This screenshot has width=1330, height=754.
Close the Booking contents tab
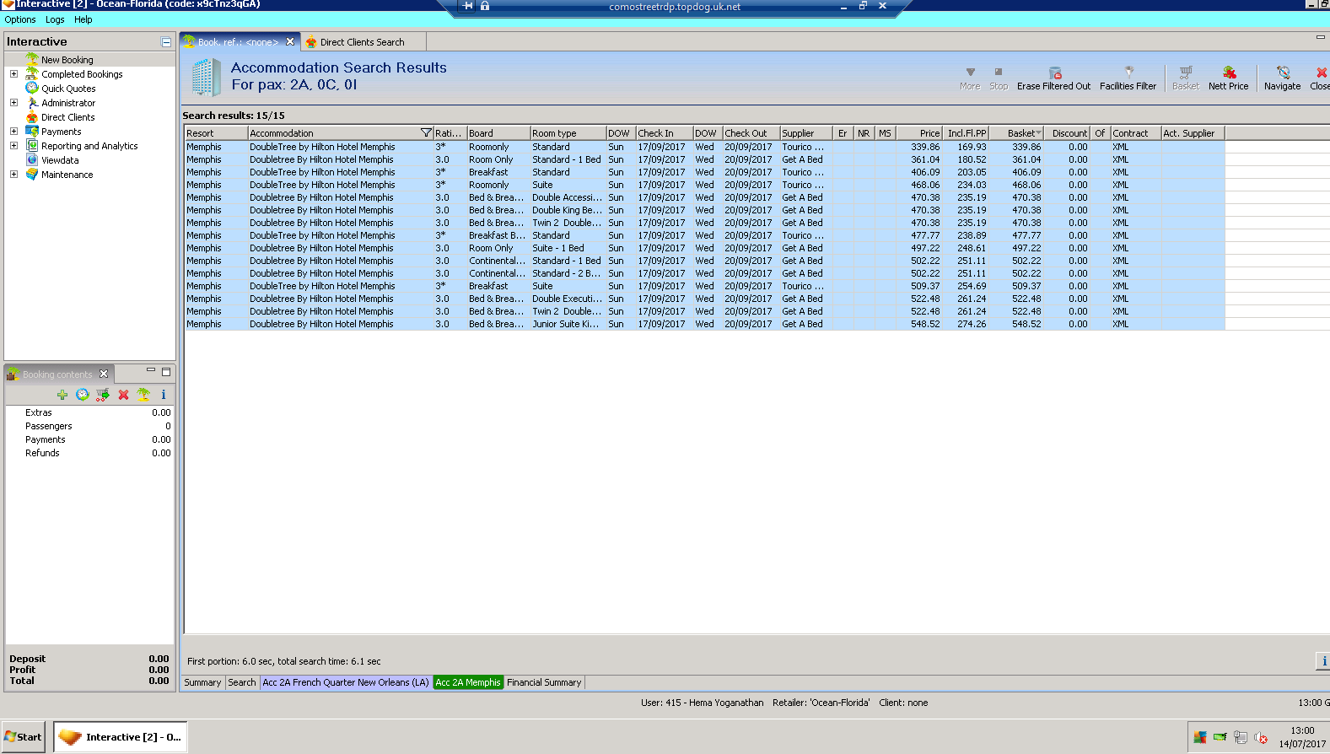pyautogui.click(x=104, y=374)
